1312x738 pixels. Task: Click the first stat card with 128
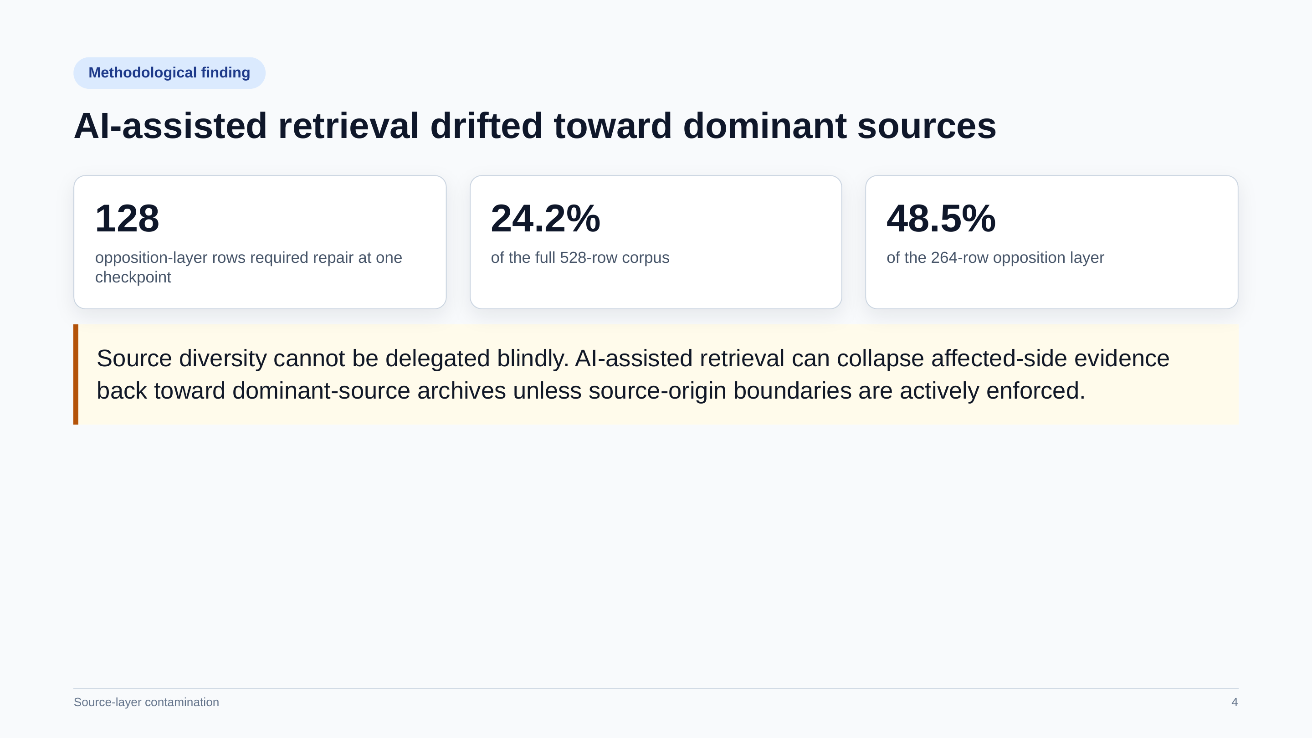[260, 242]
